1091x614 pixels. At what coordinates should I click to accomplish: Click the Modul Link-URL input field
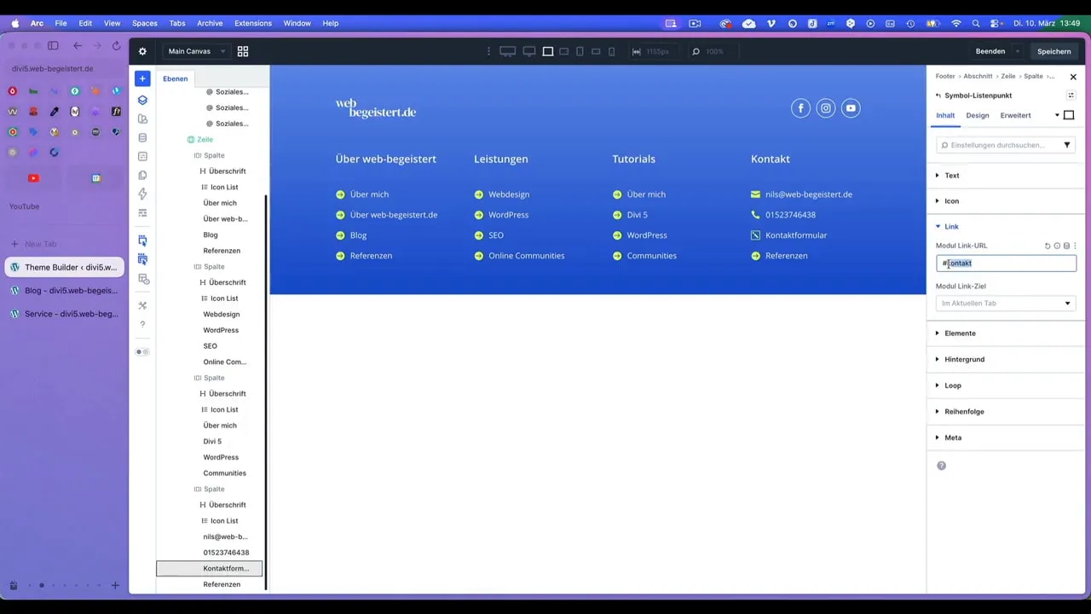click(1006, 264)
